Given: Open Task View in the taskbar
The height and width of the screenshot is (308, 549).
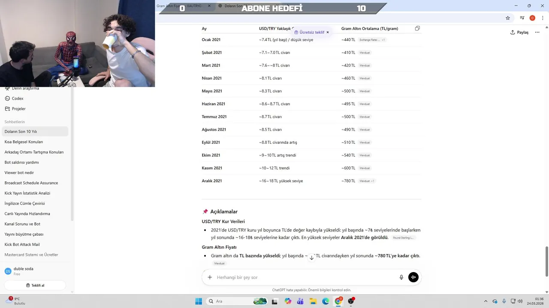Looking at the screenshot, I should click(275, 301).
